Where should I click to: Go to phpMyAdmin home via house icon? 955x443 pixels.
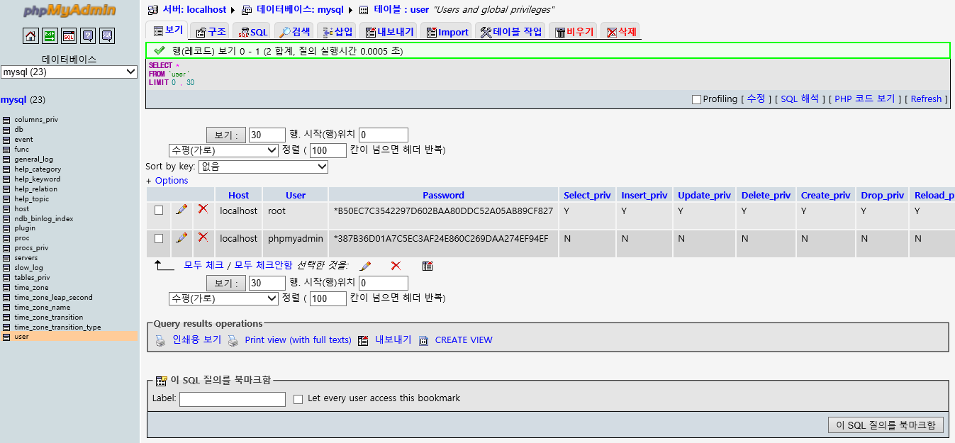30,36
